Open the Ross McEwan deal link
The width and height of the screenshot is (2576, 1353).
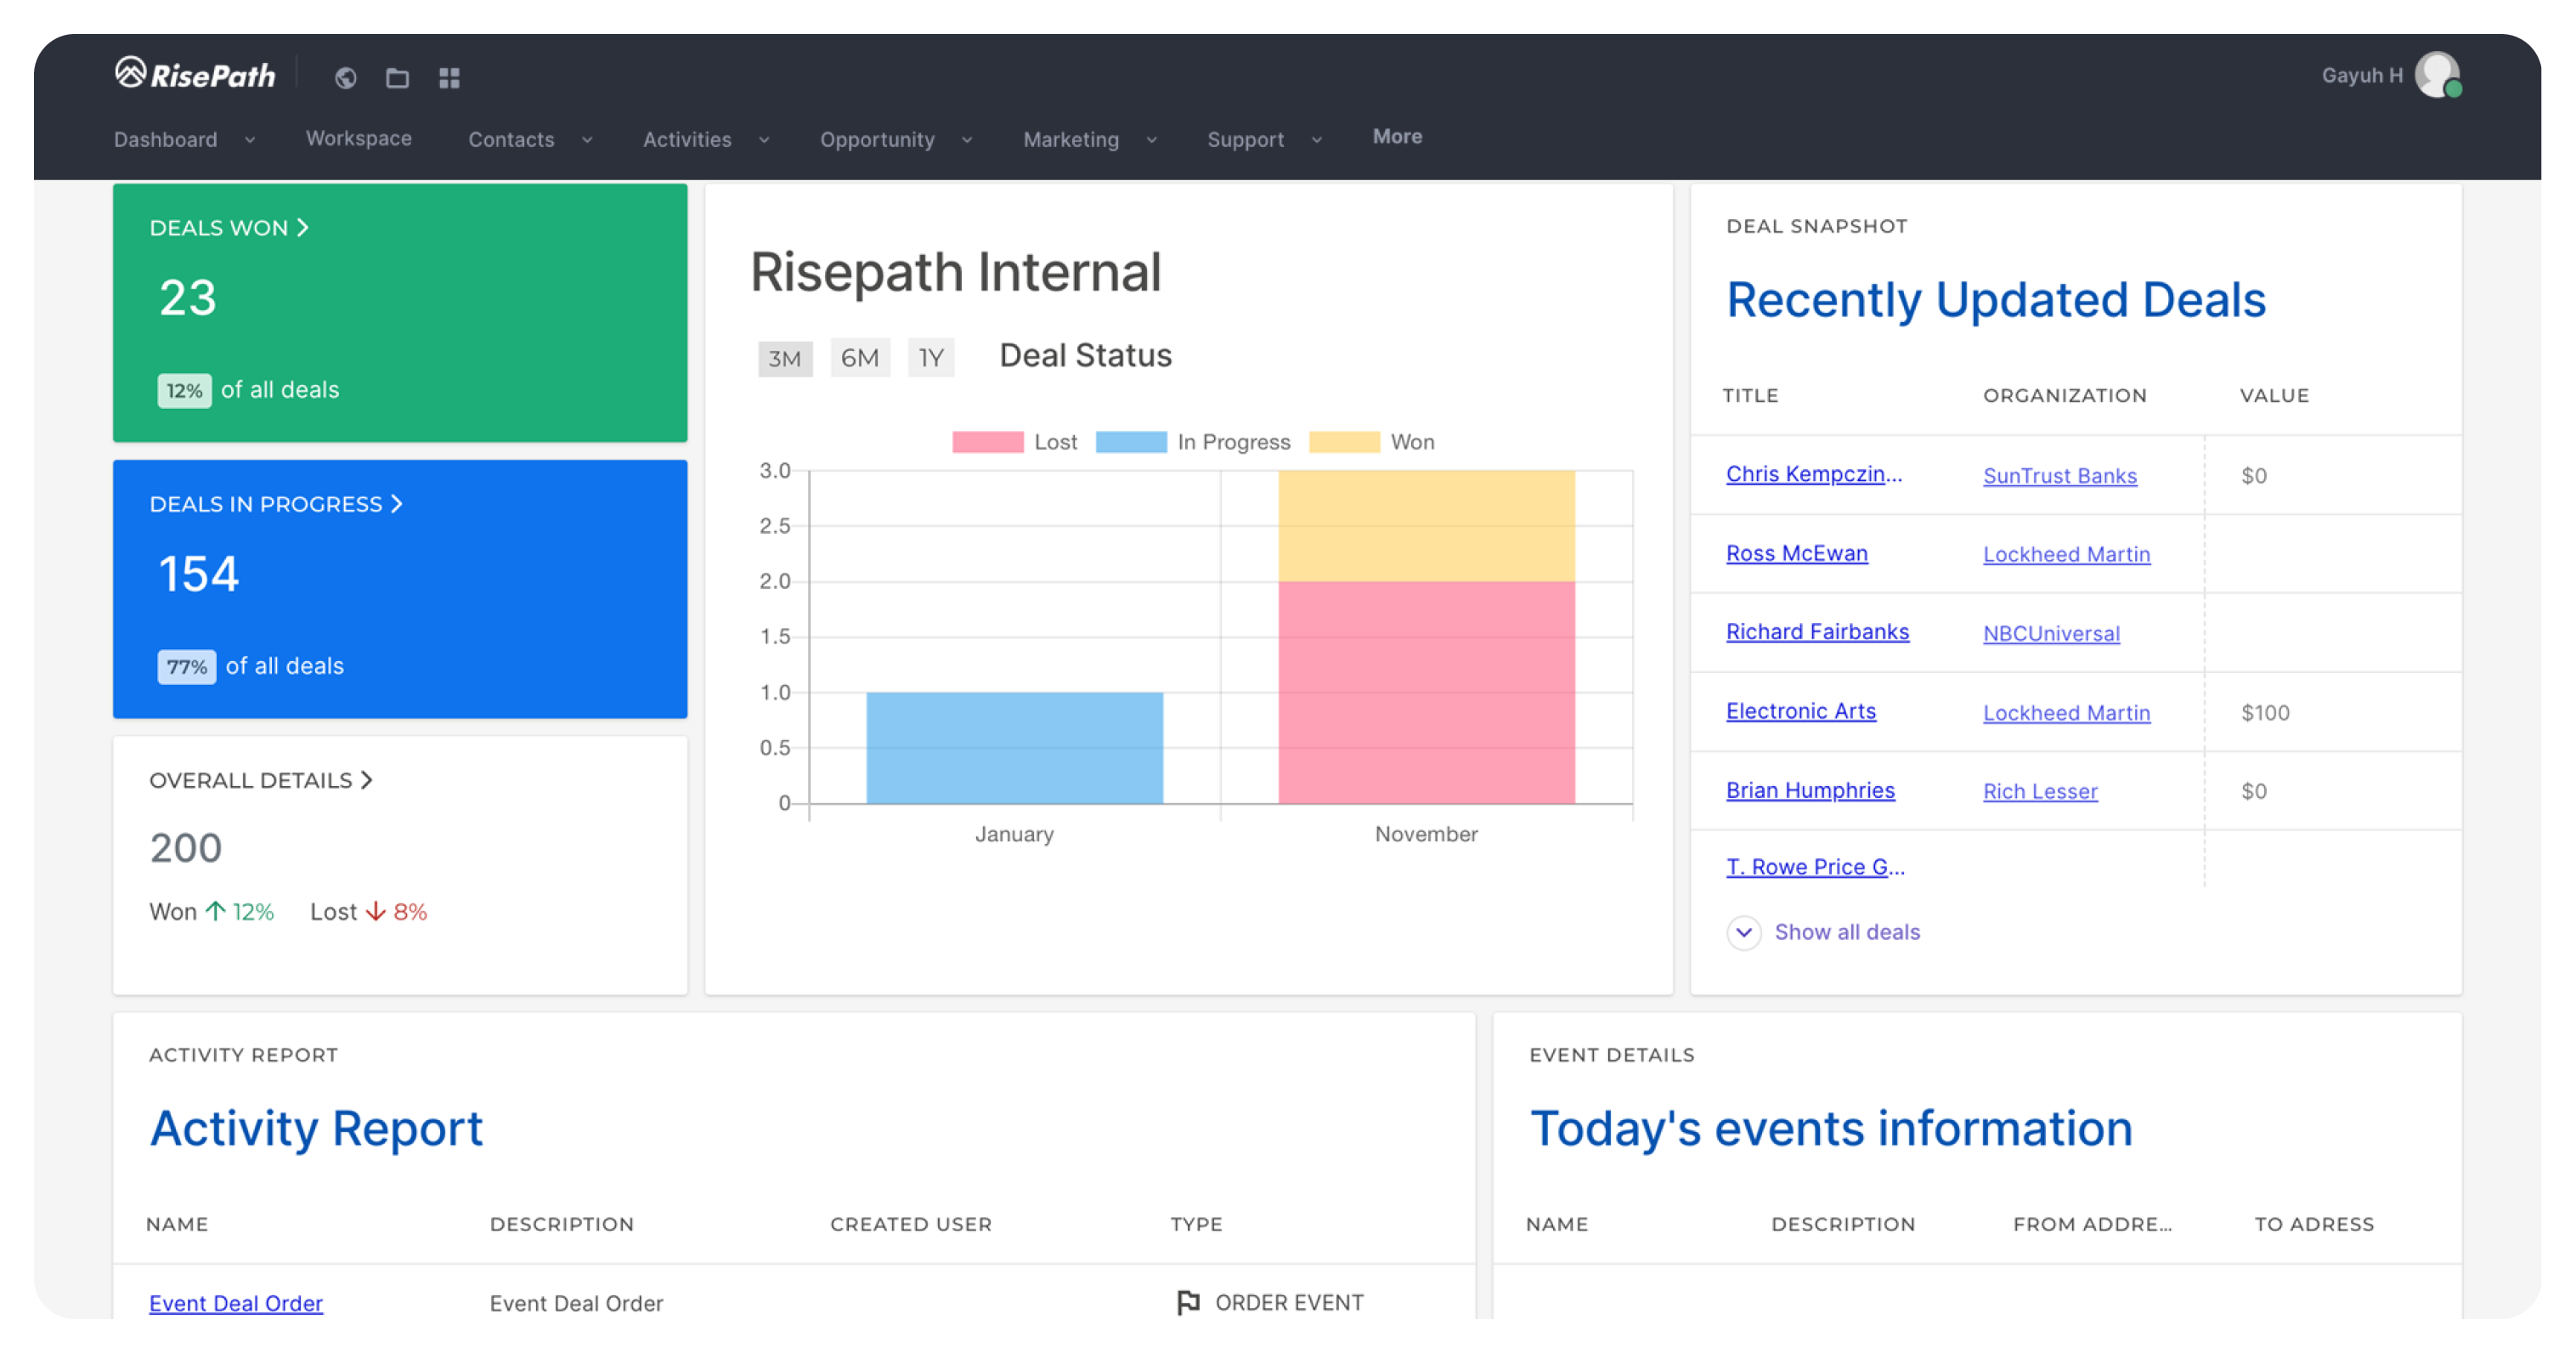tap(1796, 553)
